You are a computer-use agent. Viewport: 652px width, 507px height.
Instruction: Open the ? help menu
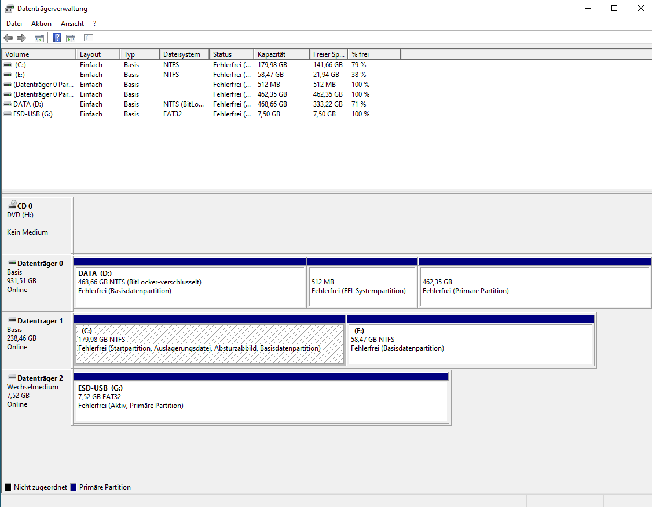coord(95,24)
